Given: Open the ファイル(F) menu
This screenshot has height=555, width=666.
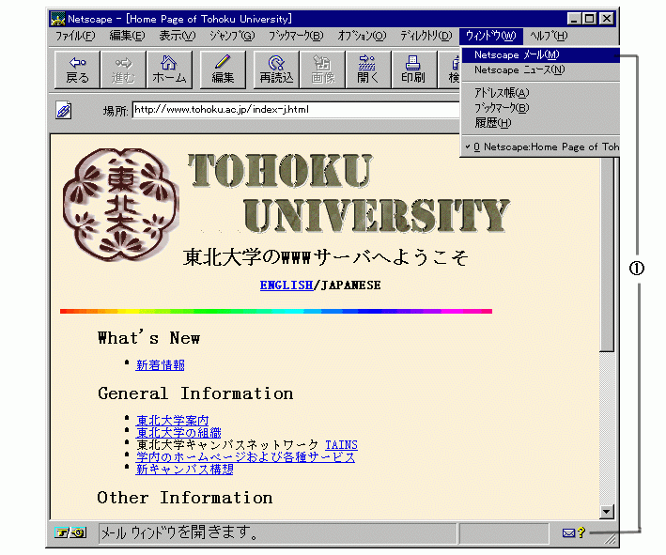Looking at the screenshot, I should [x=75, y=36].
